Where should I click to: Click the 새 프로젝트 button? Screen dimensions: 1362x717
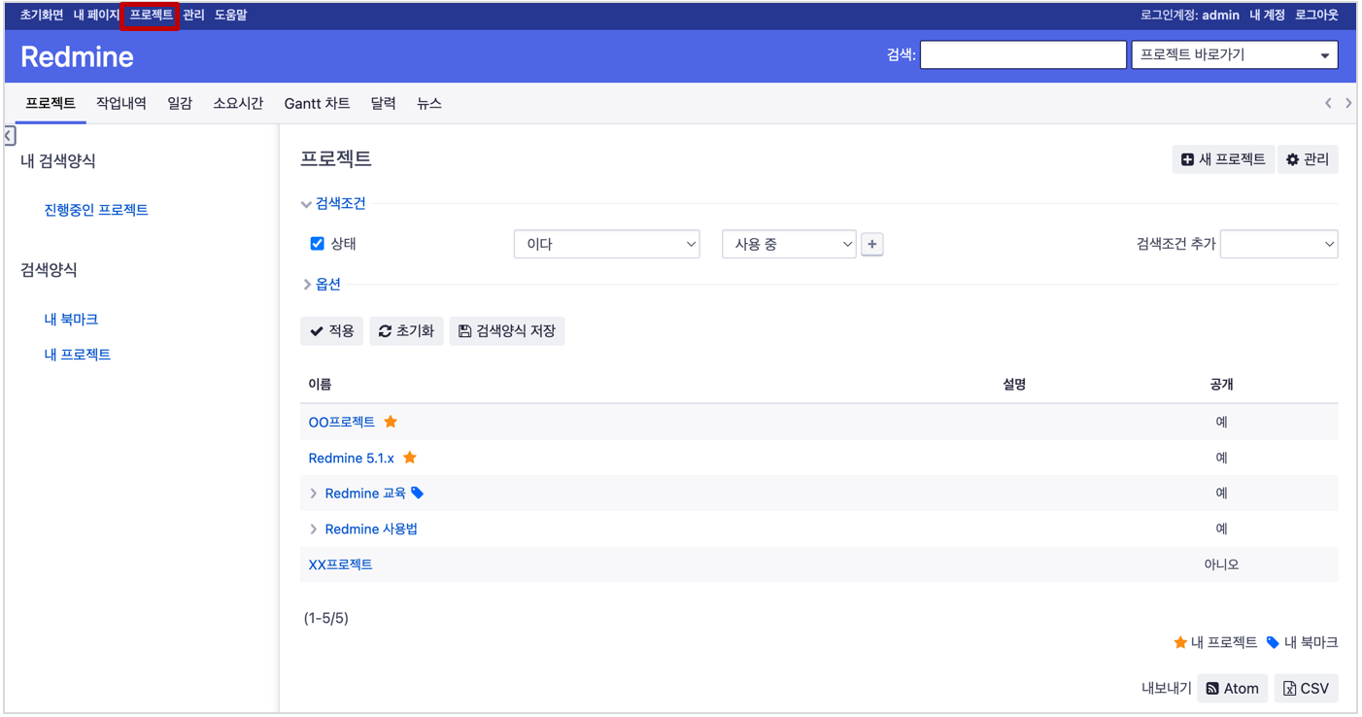pos(1223,159)
